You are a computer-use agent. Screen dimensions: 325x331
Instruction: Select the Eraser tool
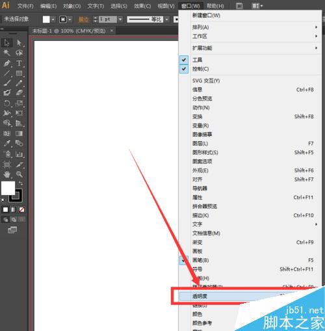click(x=19, y=93)
